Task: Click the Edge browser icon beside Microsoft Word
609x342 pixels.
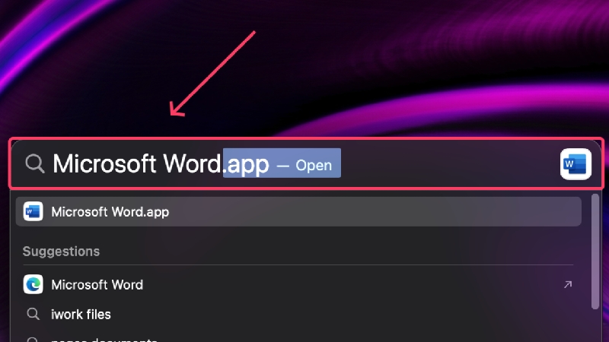Action: tap(33, 284)
